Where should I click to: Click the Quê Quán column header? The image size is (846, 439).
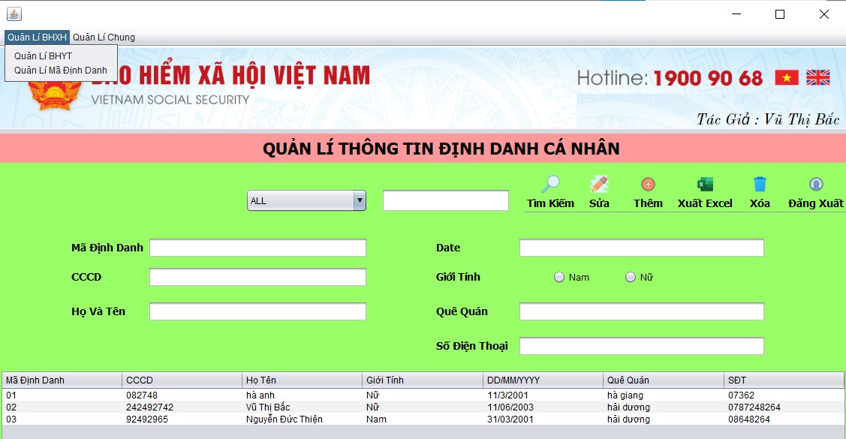tap(663, 380)
